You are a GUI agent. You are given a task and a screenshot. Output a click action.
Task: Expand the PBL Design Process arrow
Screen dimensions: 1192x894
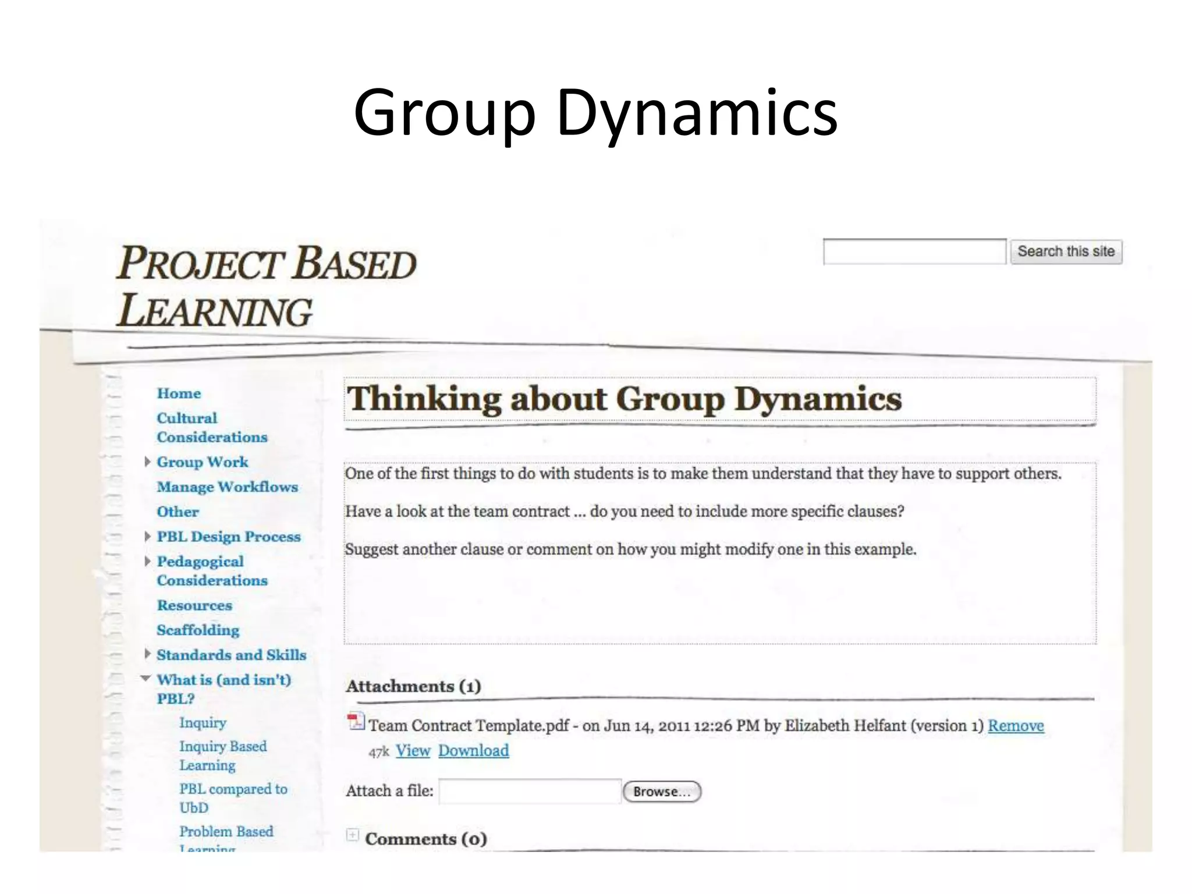tap(148, 536)
